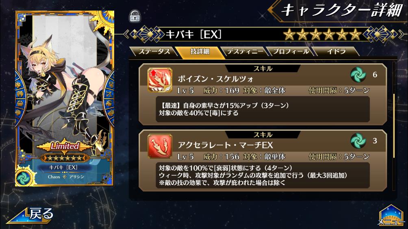View the イドラ tab
This screenshot has width=408, height=229.
(x=336, y=52)
